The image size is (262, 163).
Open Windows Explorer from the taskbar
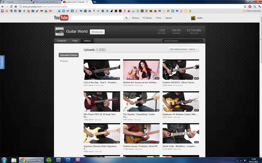coord(14,160)
